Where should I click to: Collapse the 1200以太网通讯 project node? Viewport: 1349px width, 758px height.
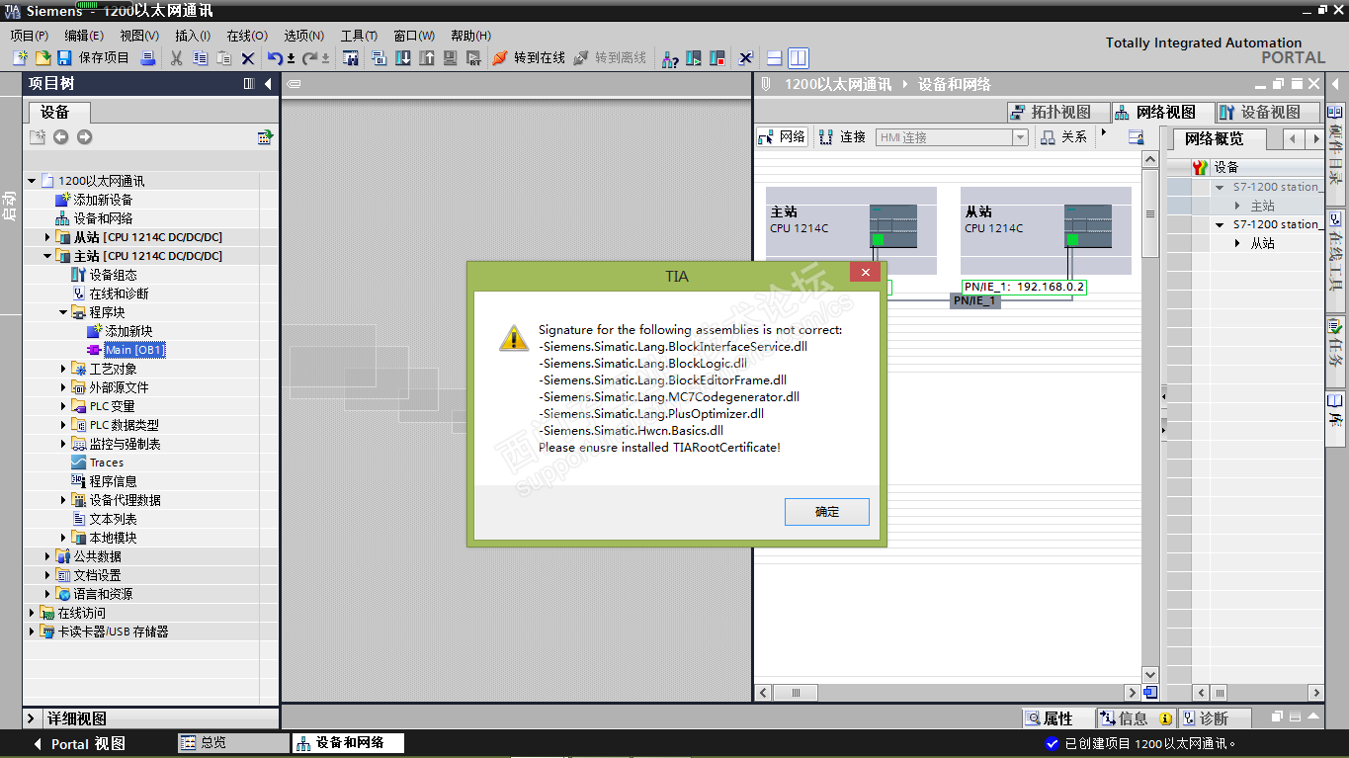coord(32,181)
